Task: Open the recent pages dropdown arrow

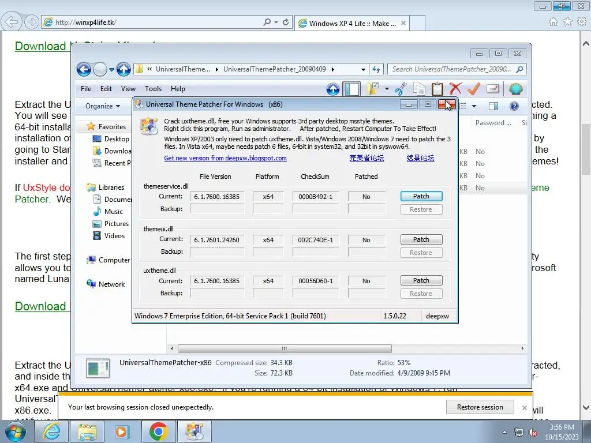Action: click(x=111, y=69)
